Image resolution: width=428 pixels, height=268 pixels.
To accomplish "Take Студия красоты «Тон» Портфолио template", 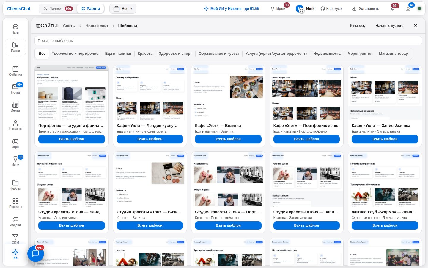I will click(228, 225).
